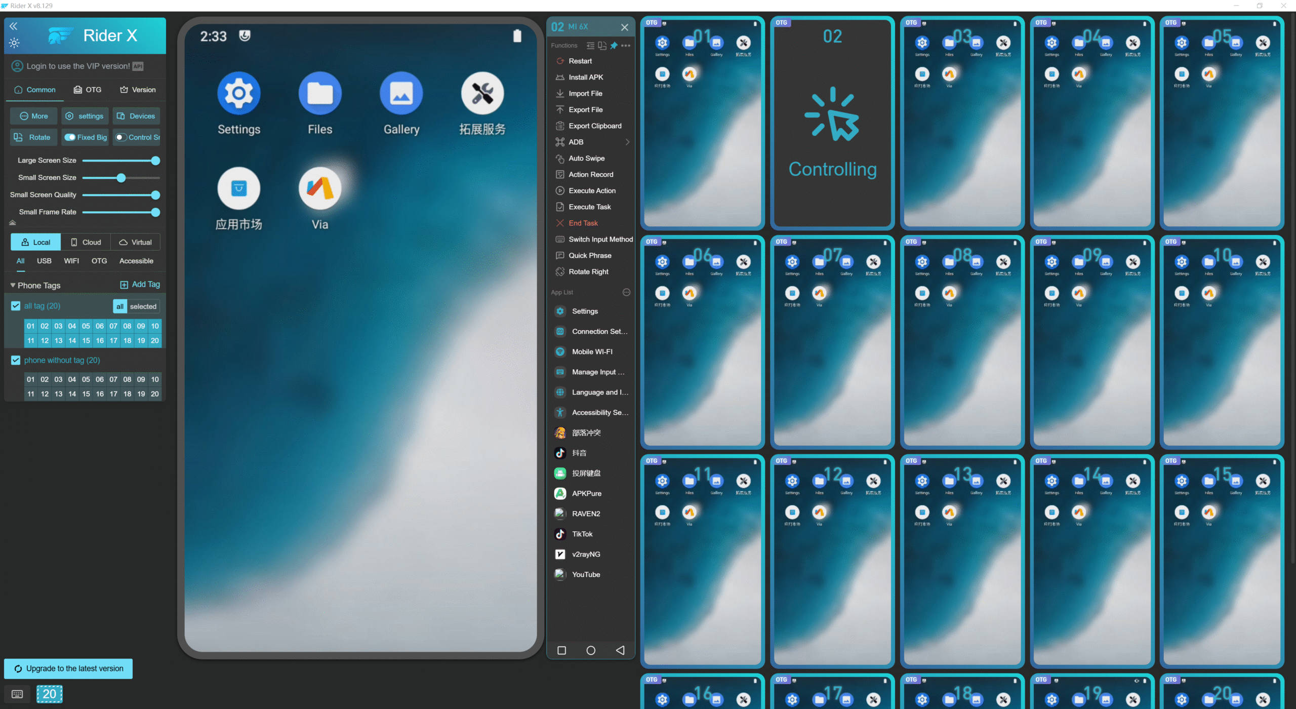
Task: Switch to the OTG top tab
Action: (x=88, y=90)
